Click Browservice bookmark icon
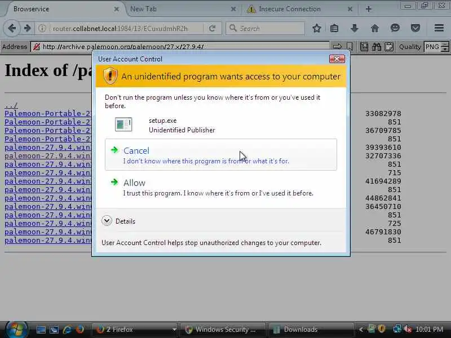 [x=350, y=47]
